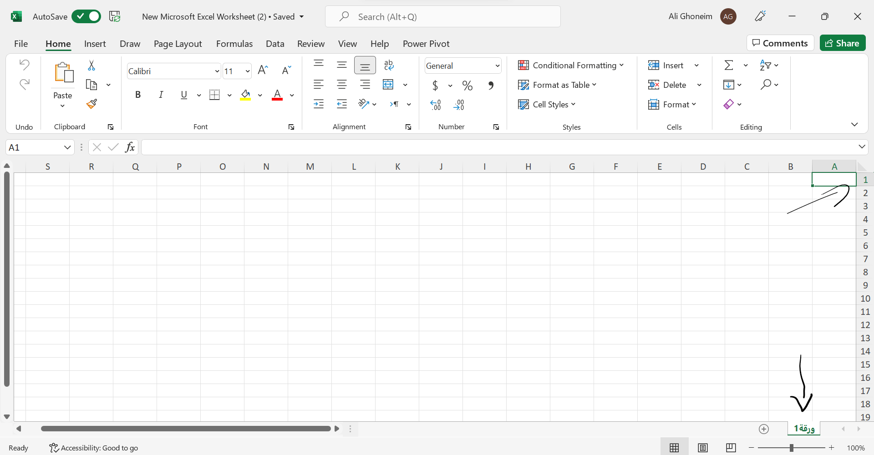Open the Calibri font name dropdown

217,71
